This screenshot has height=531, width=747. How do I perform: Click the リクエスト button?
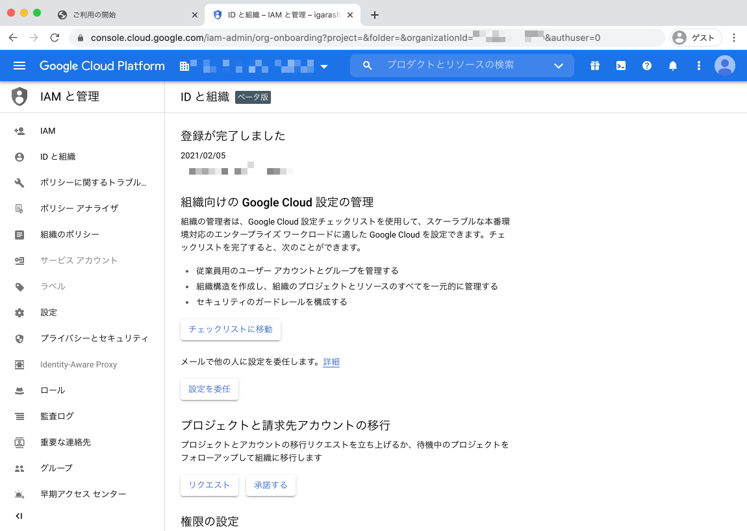(x=209, y=486)
